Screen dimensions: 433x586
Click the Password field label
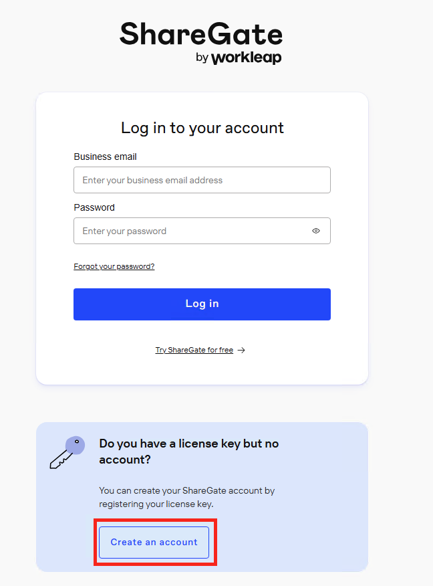click(x=94, y=207)
